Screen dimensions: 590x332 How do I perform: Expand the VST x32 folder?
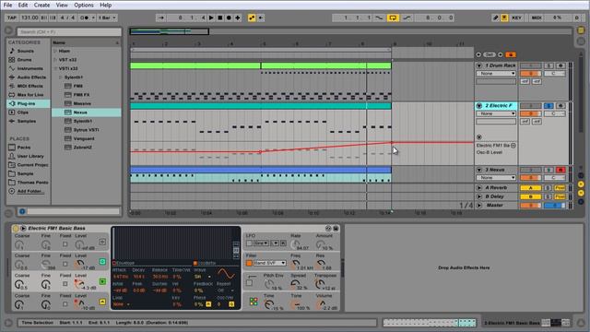[x=55, y=59]
